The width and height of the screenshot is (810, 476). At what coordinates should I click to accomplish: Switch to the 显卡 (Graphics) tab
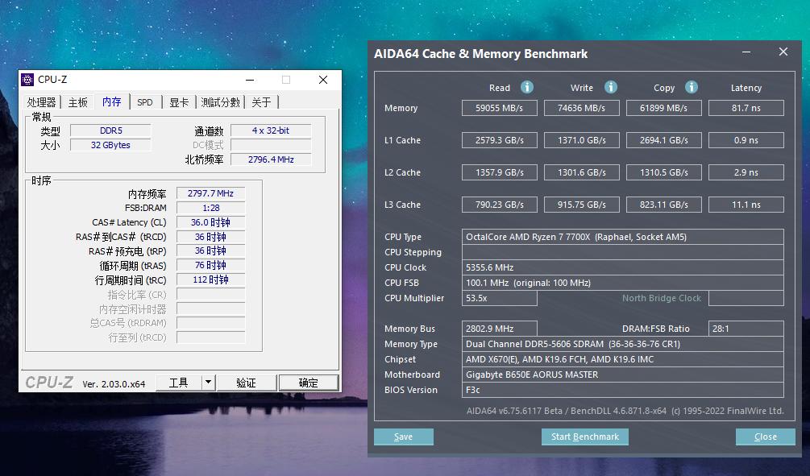click(x=177, y=101)
